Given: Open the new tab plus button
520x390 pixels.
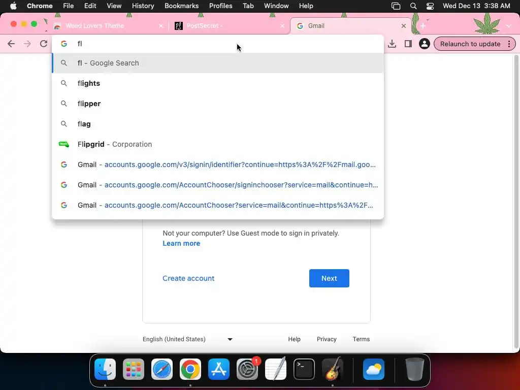Looking at the screenshot, I should 423,26.
